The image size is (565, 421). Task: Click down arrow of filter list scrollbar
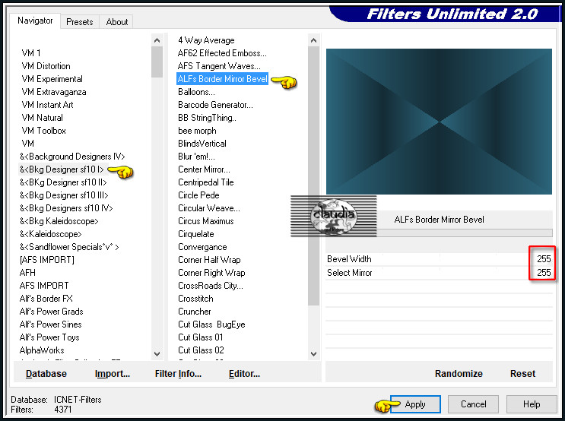pyautogui.click(x=314, y=354)
